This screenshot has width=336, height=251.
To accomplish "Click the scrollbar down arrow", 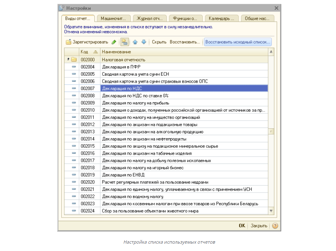I will coord(271,211).
